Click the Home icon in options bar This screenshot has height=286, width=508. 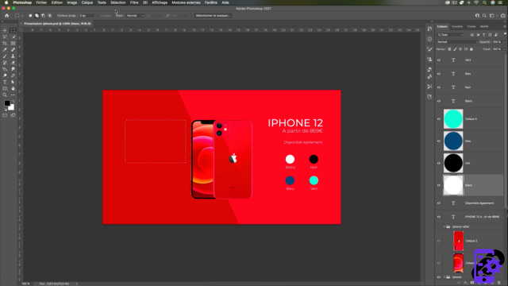click(x=7, y=16)
